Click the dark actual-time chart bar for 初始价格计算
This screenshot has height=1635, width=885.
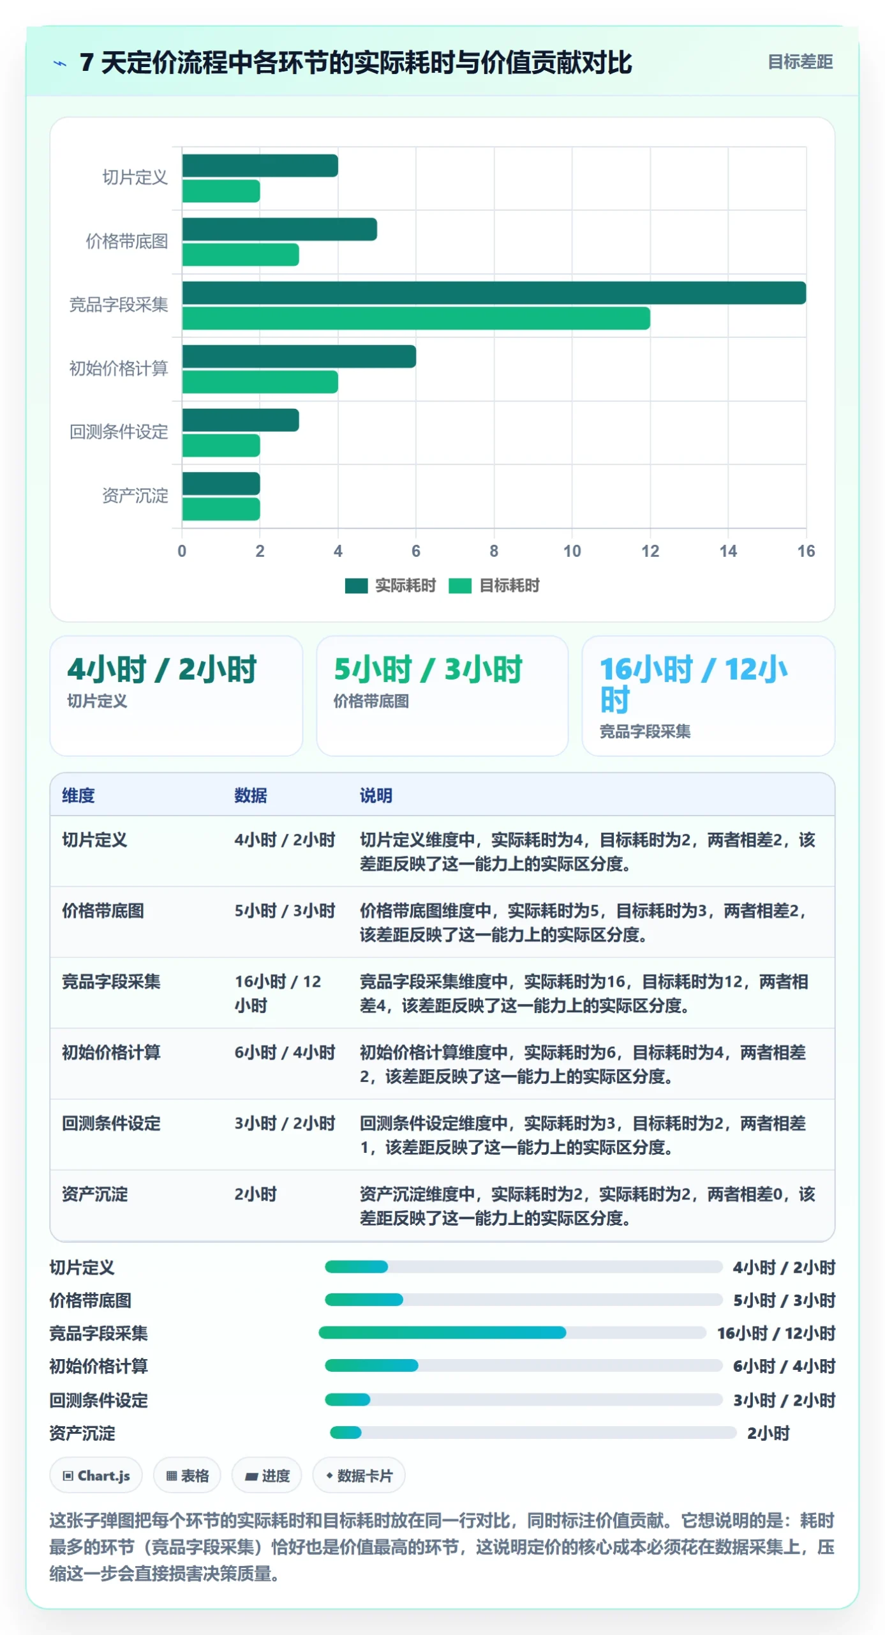[x=299, y=356]
